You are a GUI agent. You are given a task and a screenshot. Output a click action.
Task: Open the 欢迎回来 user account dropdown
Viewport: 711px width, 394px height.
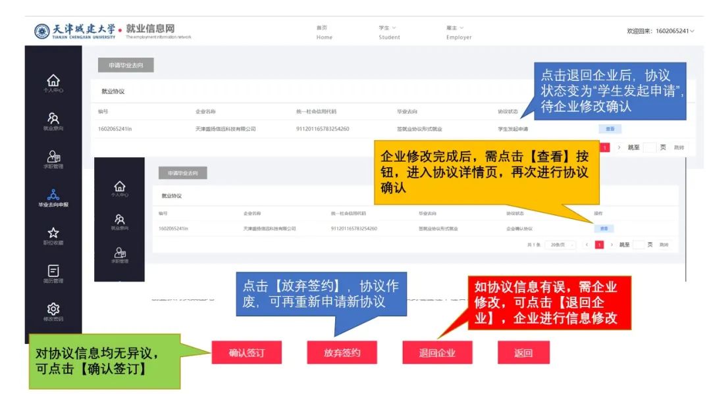pyautogui.click(x=660, y=31)
